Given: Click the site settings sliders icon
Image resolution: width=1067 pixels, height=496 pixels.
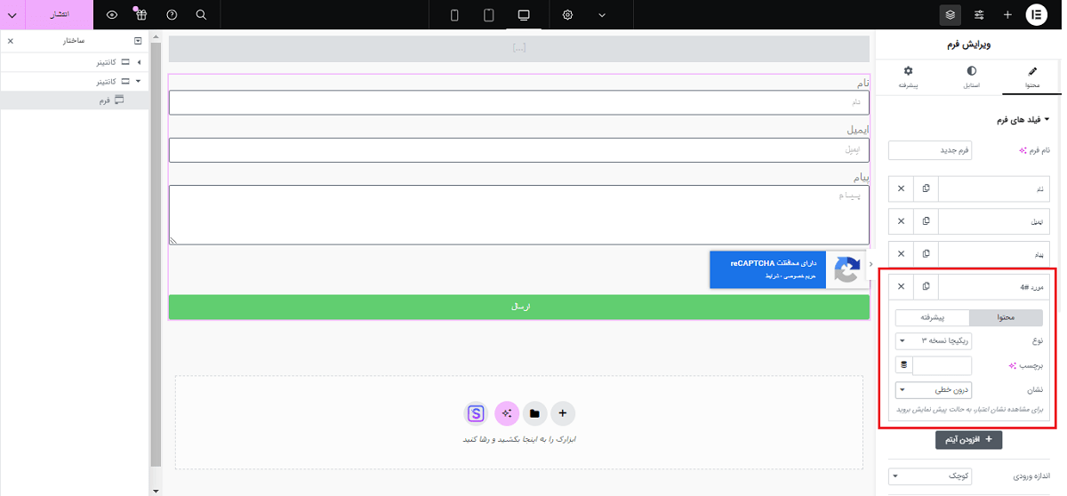Looking at the screenshot, I should click(979, 14).
